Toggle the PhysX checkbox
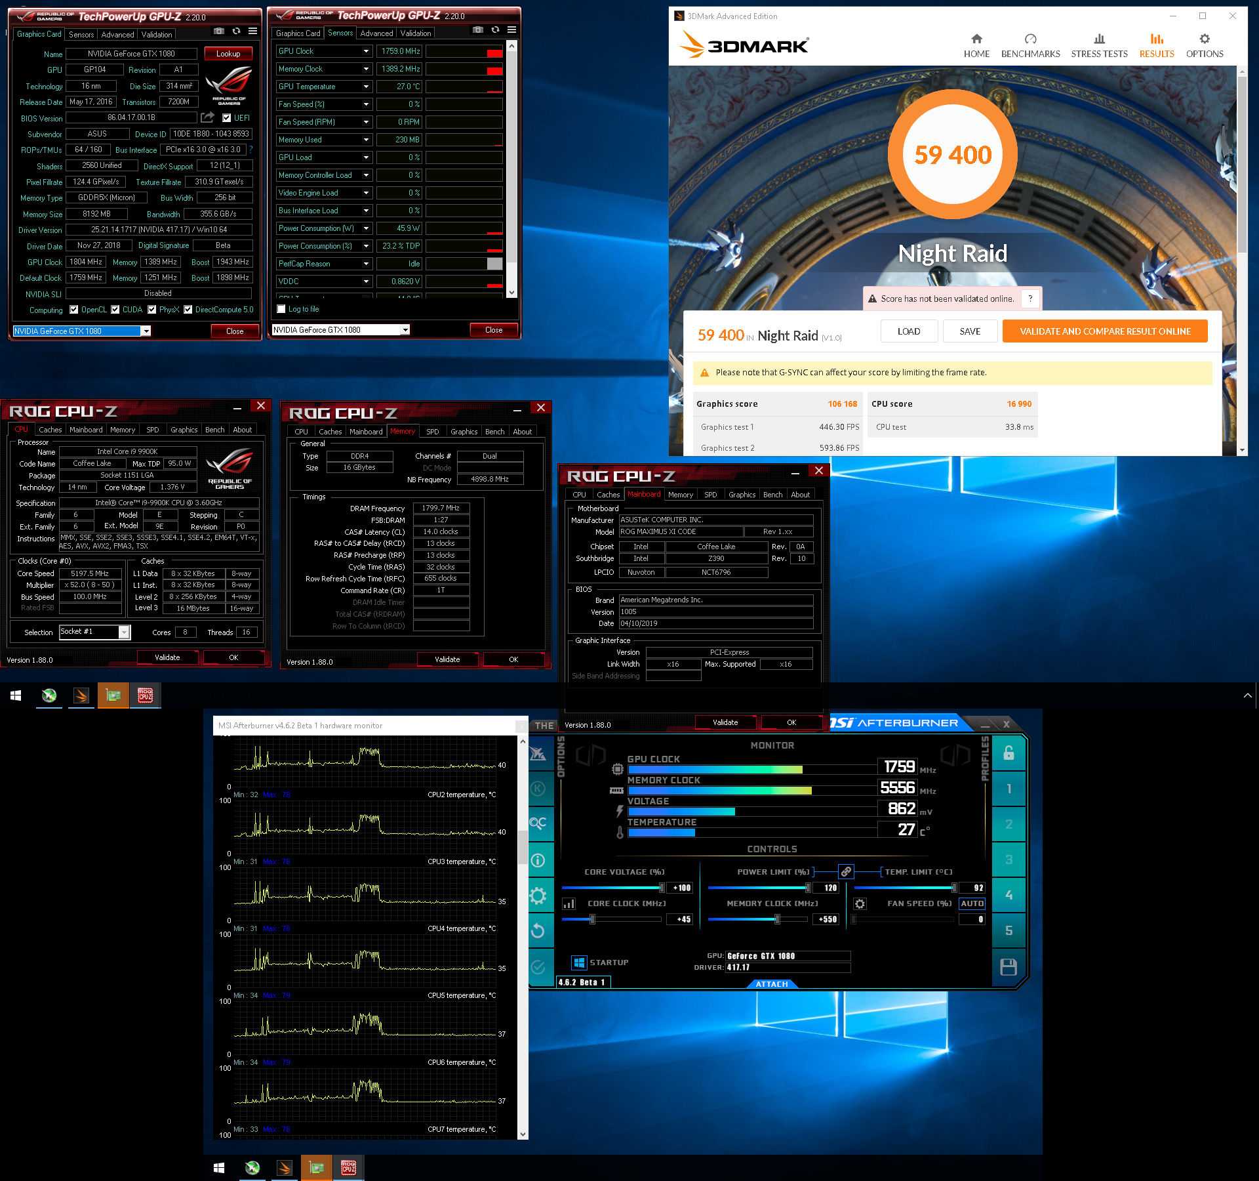 pyautogui.click(x=152, y=310)
